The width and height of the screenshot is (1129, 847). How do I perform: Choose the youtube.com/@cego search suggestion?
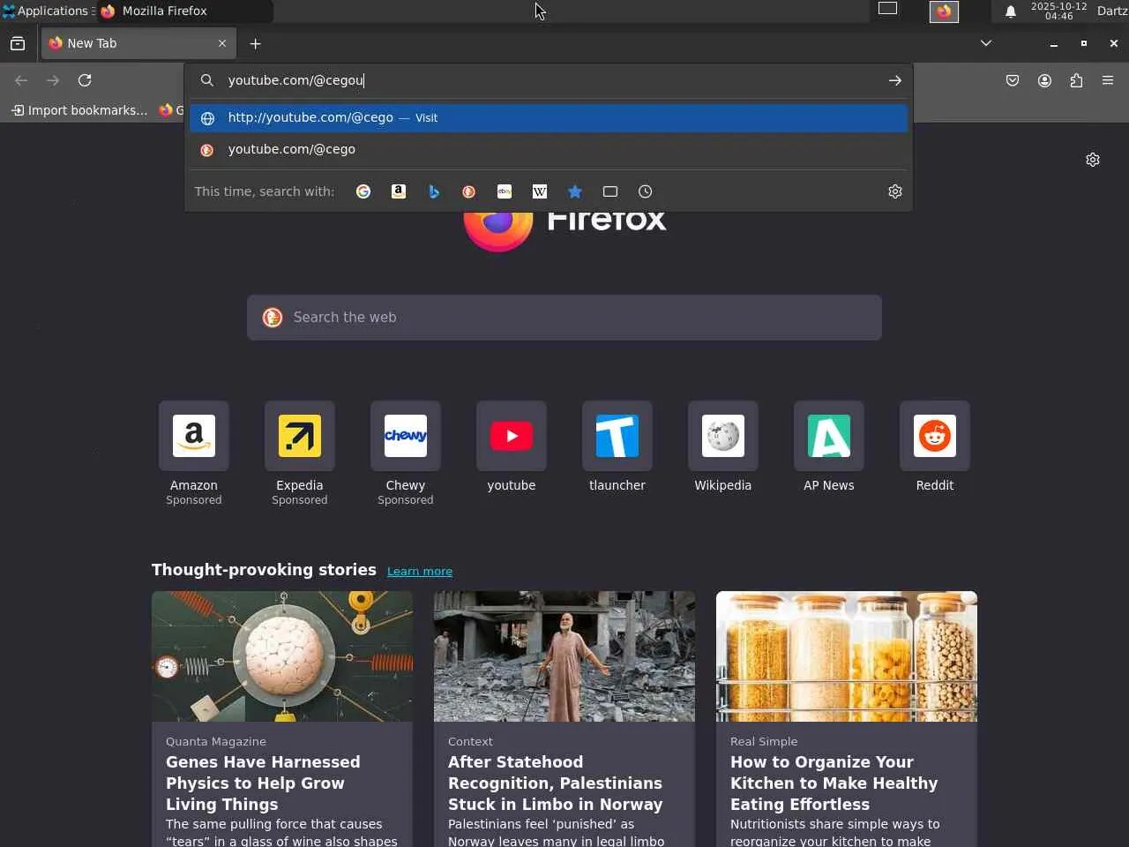549,149
